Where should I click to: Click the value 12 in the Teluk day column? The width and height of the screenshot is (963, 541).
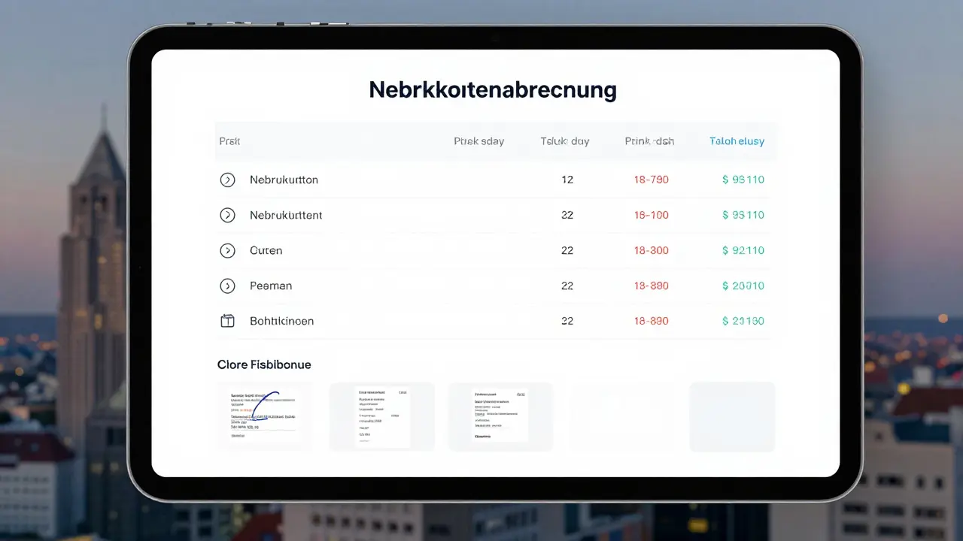567,180
